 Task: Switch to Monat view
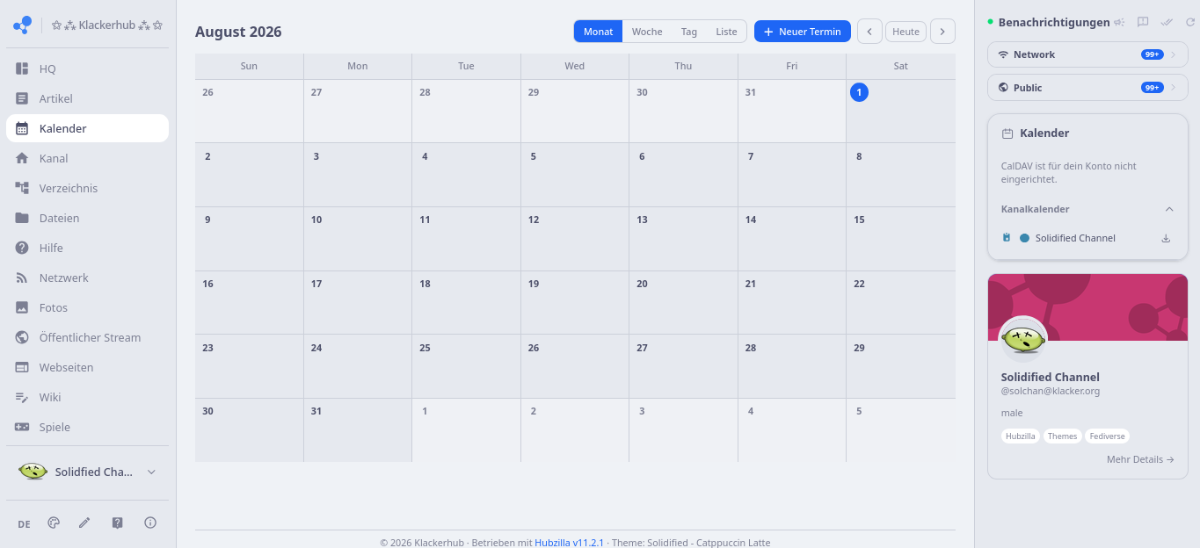point(598,32)
